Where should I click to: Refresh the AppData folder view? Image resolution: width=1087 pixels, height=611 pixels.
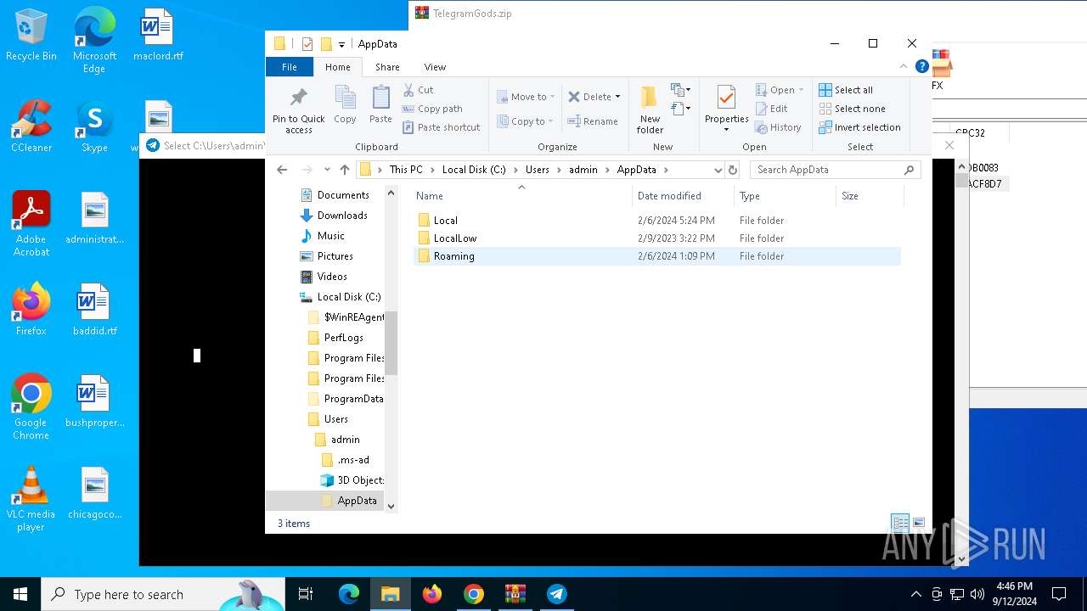(733, 170)
